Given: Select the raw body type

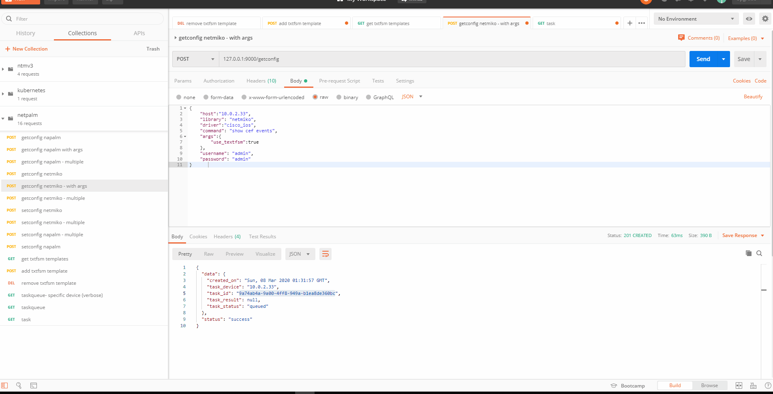Looking at the screenshot, I should [315, 97].
